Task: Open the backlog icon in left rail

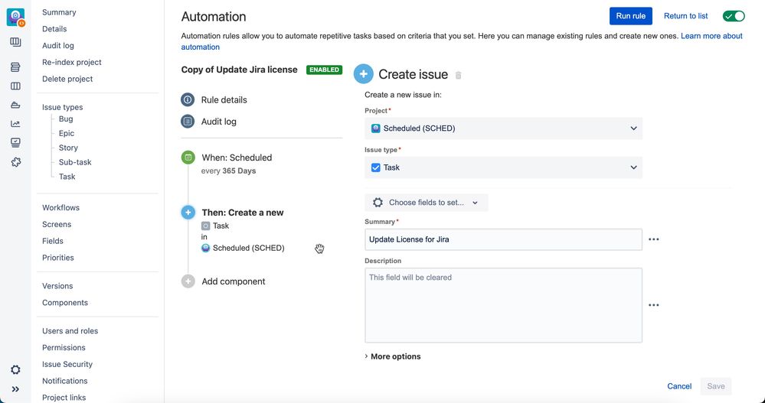Action: [x=15, y=67]
